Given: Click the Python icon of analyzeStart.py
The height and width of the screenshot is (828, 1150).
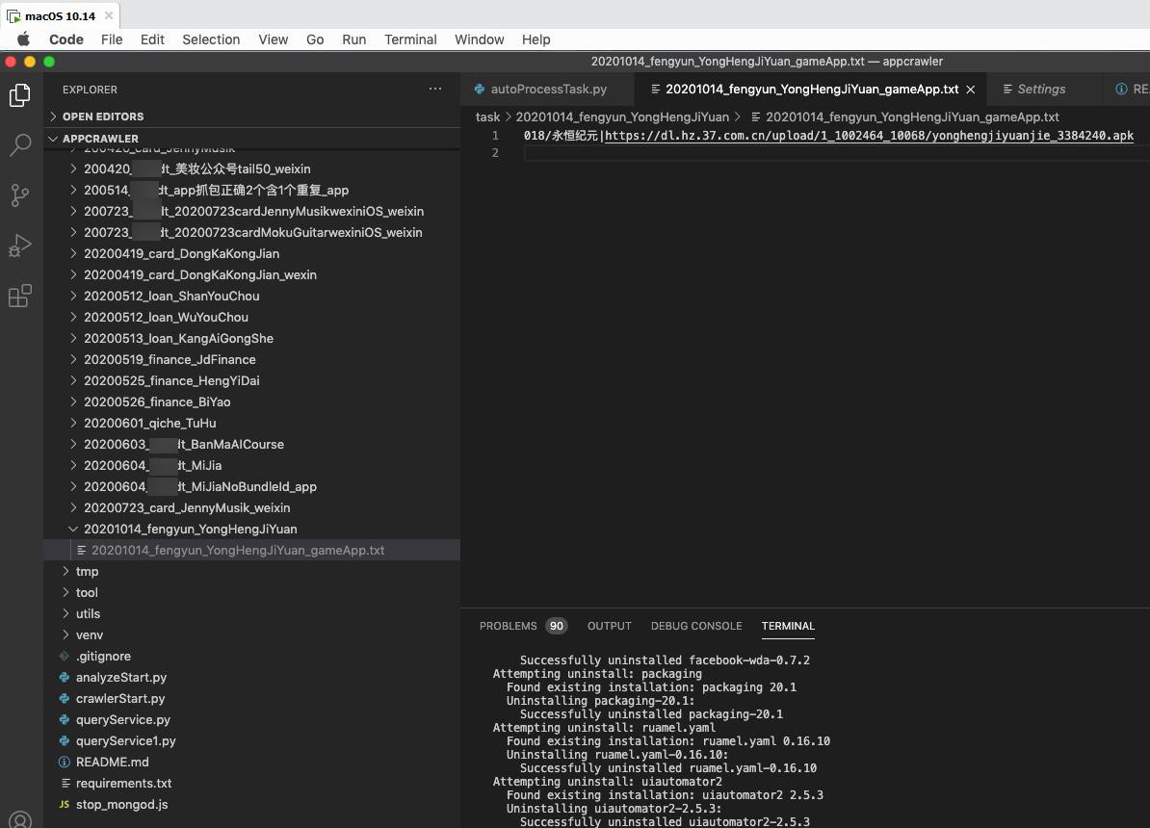Looking at the screenshot, I should point(65,677).
